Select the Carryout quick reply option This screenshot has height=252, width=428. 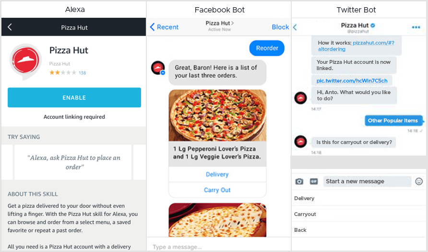tap(359, 214)
